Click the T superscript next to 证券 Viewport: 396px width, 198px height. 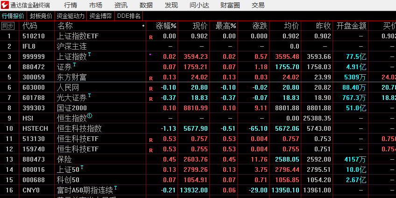[x=74, y=64]
